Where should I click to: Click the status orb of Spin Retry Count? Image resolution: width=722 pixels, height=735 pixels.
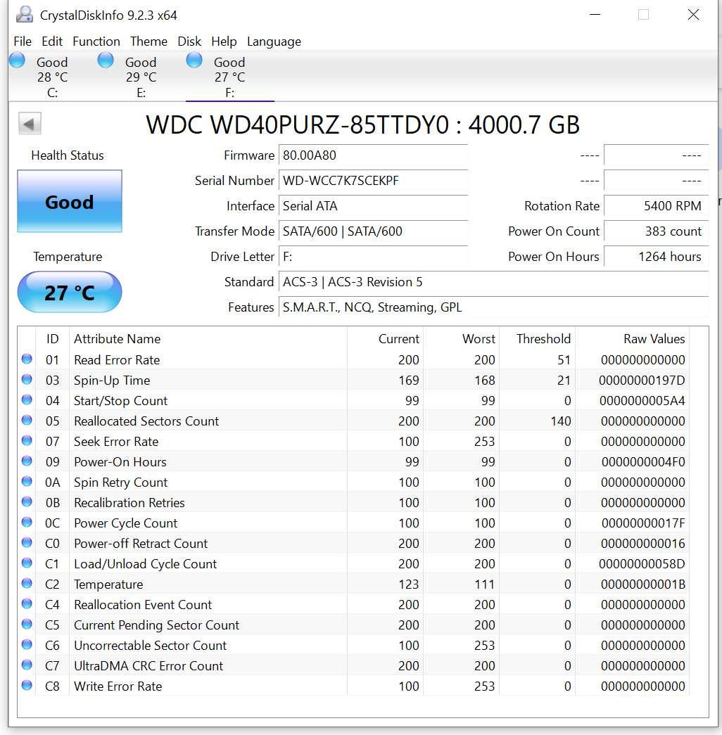tap(27, 481)
